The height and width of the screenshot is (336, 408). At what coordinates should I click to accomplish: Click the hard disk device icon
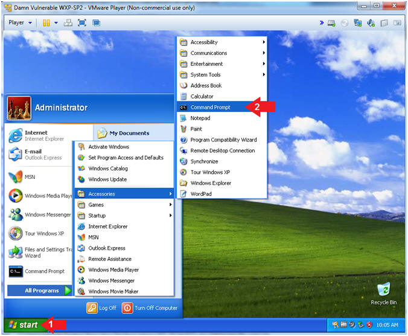[x=331, y=23]
